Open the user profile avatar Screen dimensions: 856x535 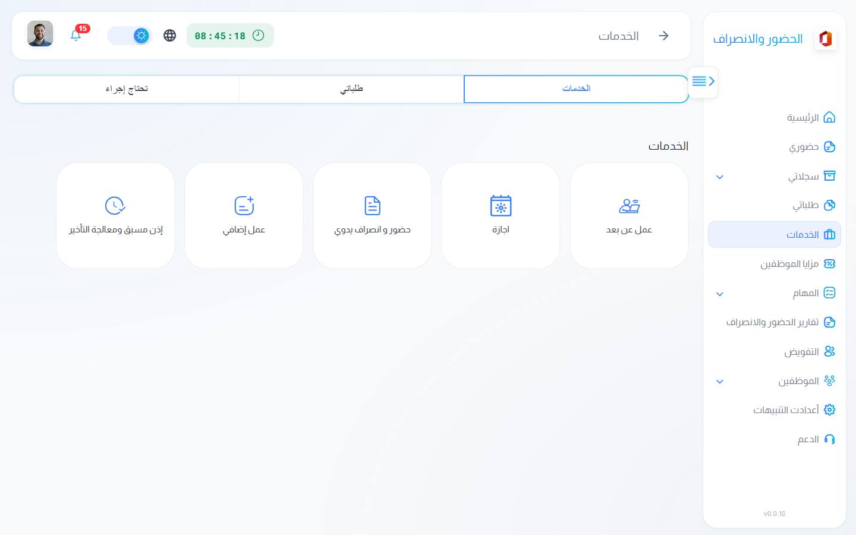click(40, 34)
